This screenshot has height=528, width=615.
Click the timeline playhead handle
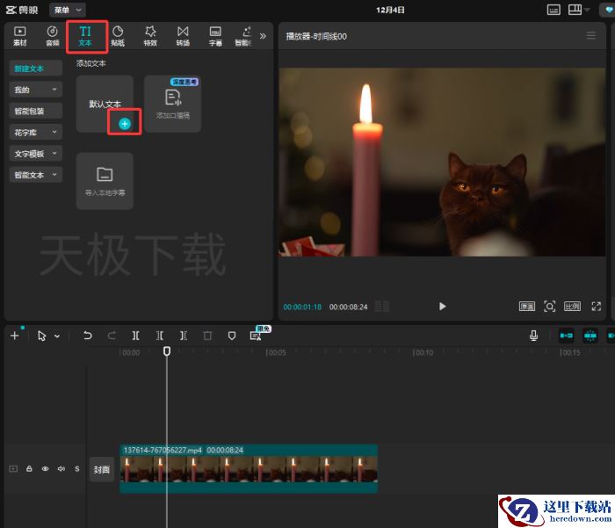tap(167, 351)
